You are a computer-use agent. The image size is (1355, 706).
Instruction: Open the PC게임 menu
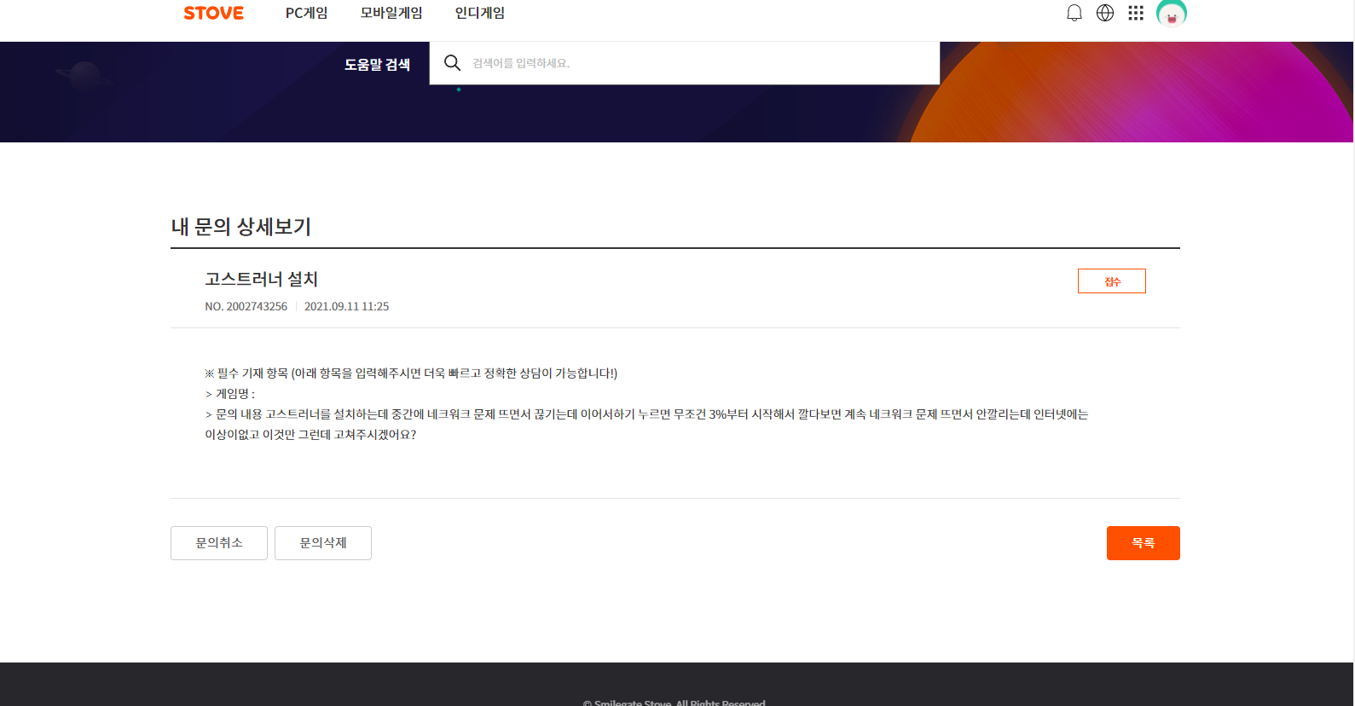click(x=306, y=13)
